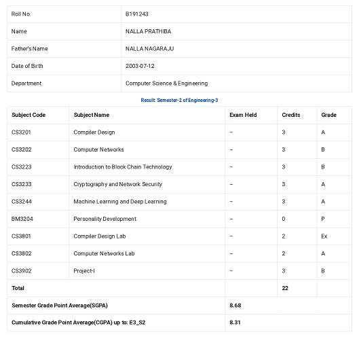Click the total credits value 22

click(285, 288)
